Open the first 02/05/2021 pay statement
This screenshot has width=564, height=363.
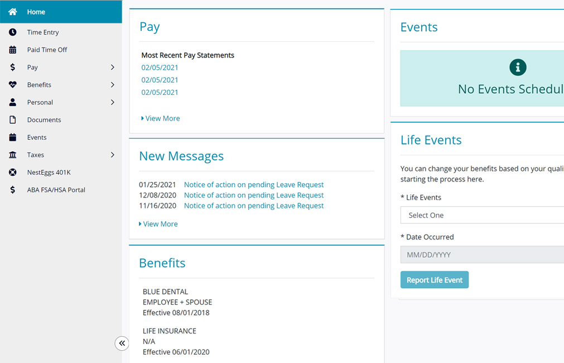pyautogui.click(x=160, y=68)
